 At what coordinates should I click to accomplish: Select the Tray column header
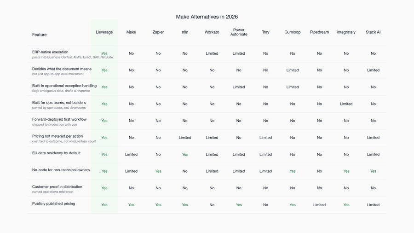(x=265, y=32)
